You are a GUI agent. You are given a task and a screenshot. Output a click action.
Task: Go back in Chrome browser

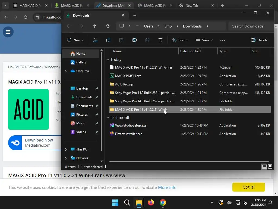click(6, 17)
